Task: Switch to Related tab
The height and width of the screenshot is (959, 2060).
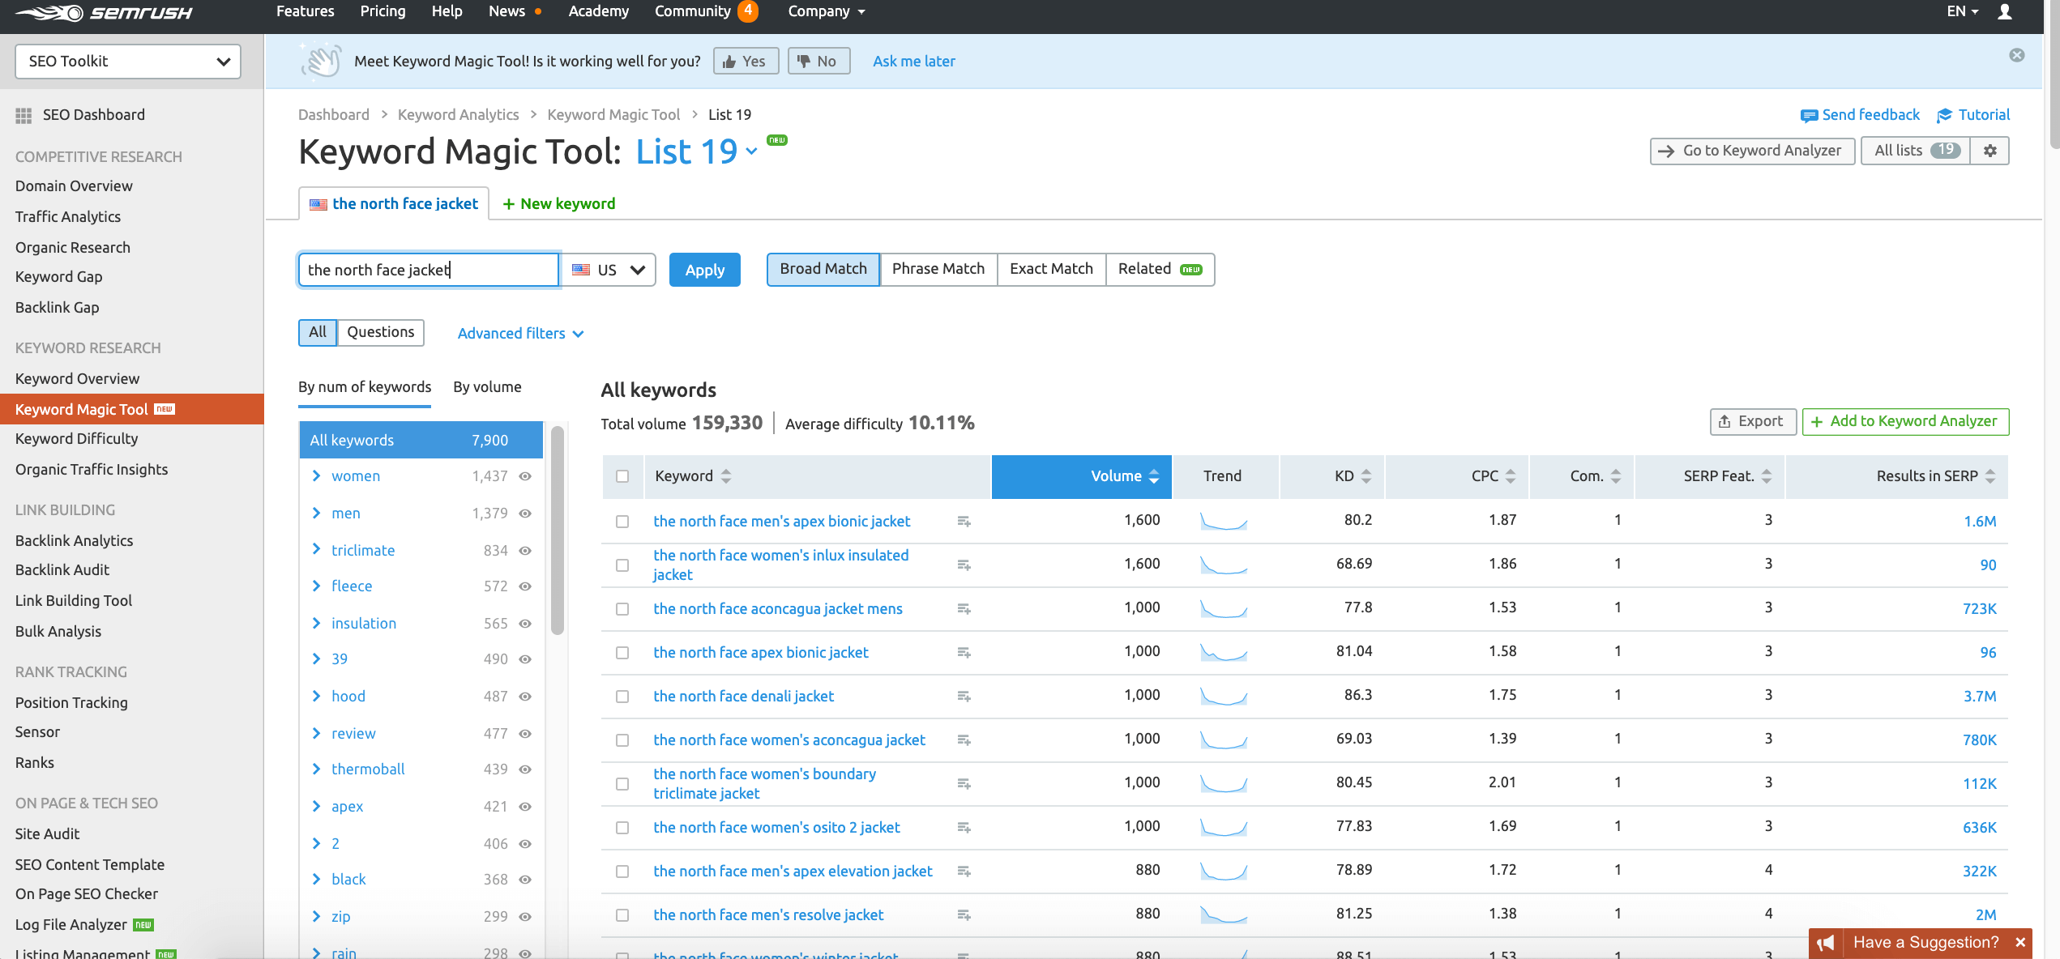Action: [1160, 269]
